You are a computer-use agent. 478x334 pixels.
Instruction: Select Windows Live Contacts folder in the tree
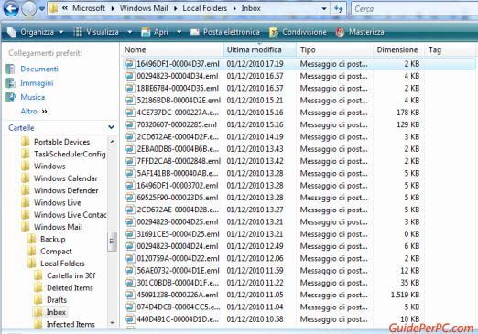pyautogui.click(x=70, y=215)
